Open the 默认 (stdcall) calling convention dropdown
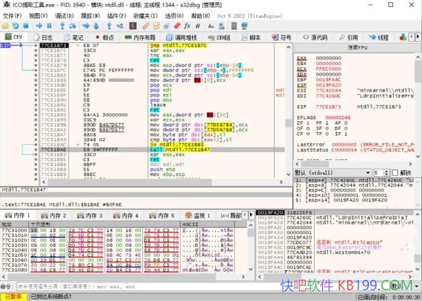 coord(331,172)
